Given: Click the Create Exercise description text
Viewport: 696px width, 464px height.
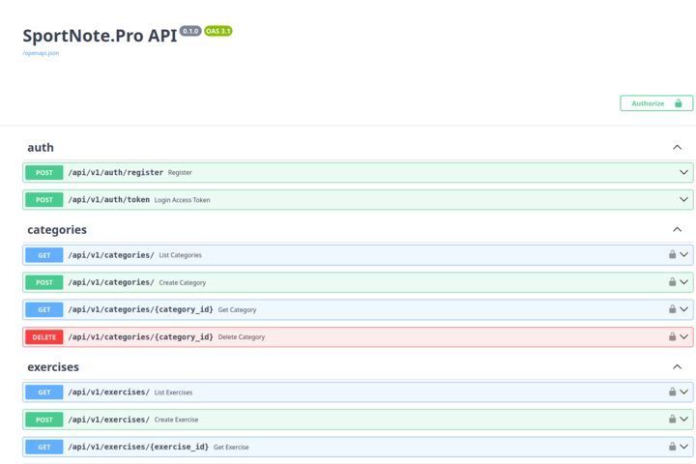Looking at the screenshot, I should pyautogui.click(x=176, y=420).
